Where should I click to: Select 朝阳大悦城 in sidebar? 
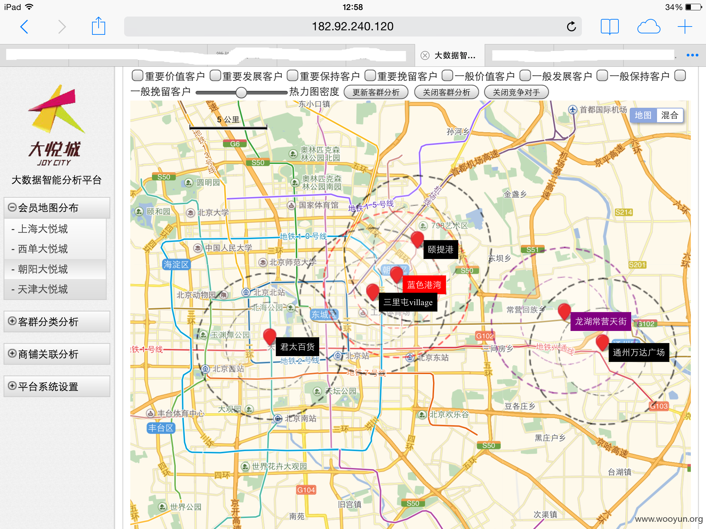point(55,269)
